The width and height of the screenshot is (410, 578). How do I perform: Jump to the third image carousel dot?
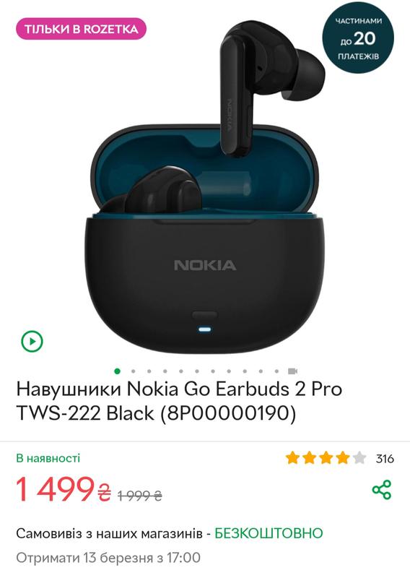(x=149, y=371)
